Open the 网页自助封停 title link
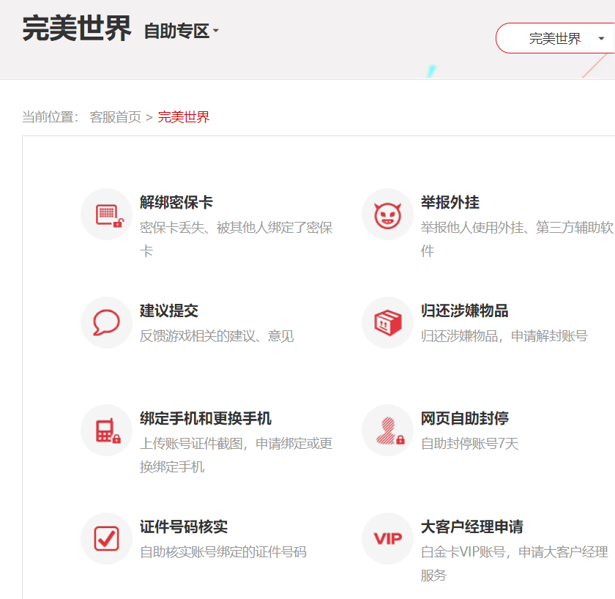Screen dimensions: 615x599 (x=464, y=419)
